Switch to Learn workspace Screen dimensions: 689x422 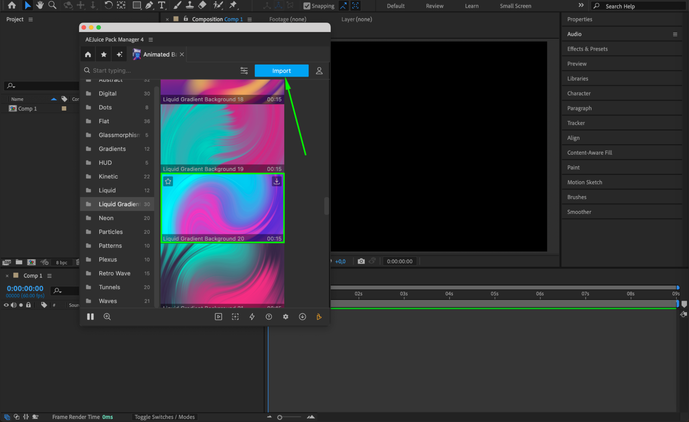[x=472, y=6]
